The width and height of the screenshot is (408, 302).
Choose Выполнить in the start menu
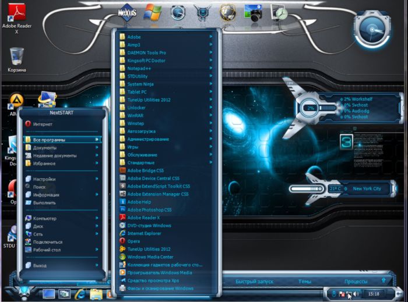click(44, 202)
